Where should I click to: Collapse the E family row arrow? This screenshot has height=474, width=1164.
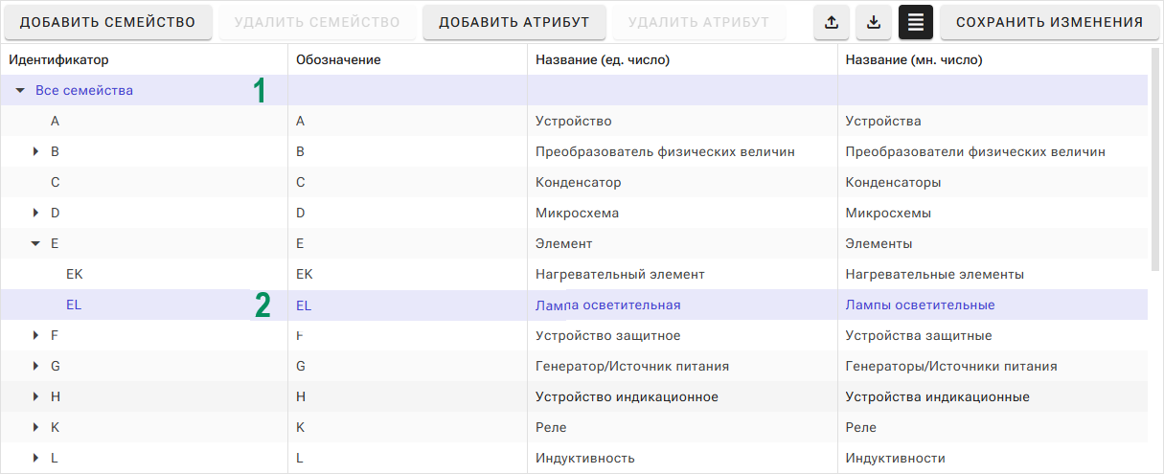coord(35,244)
